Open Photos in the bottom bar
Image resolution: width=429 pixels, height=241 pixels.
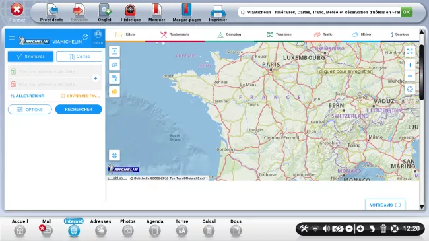pos(128,228)
